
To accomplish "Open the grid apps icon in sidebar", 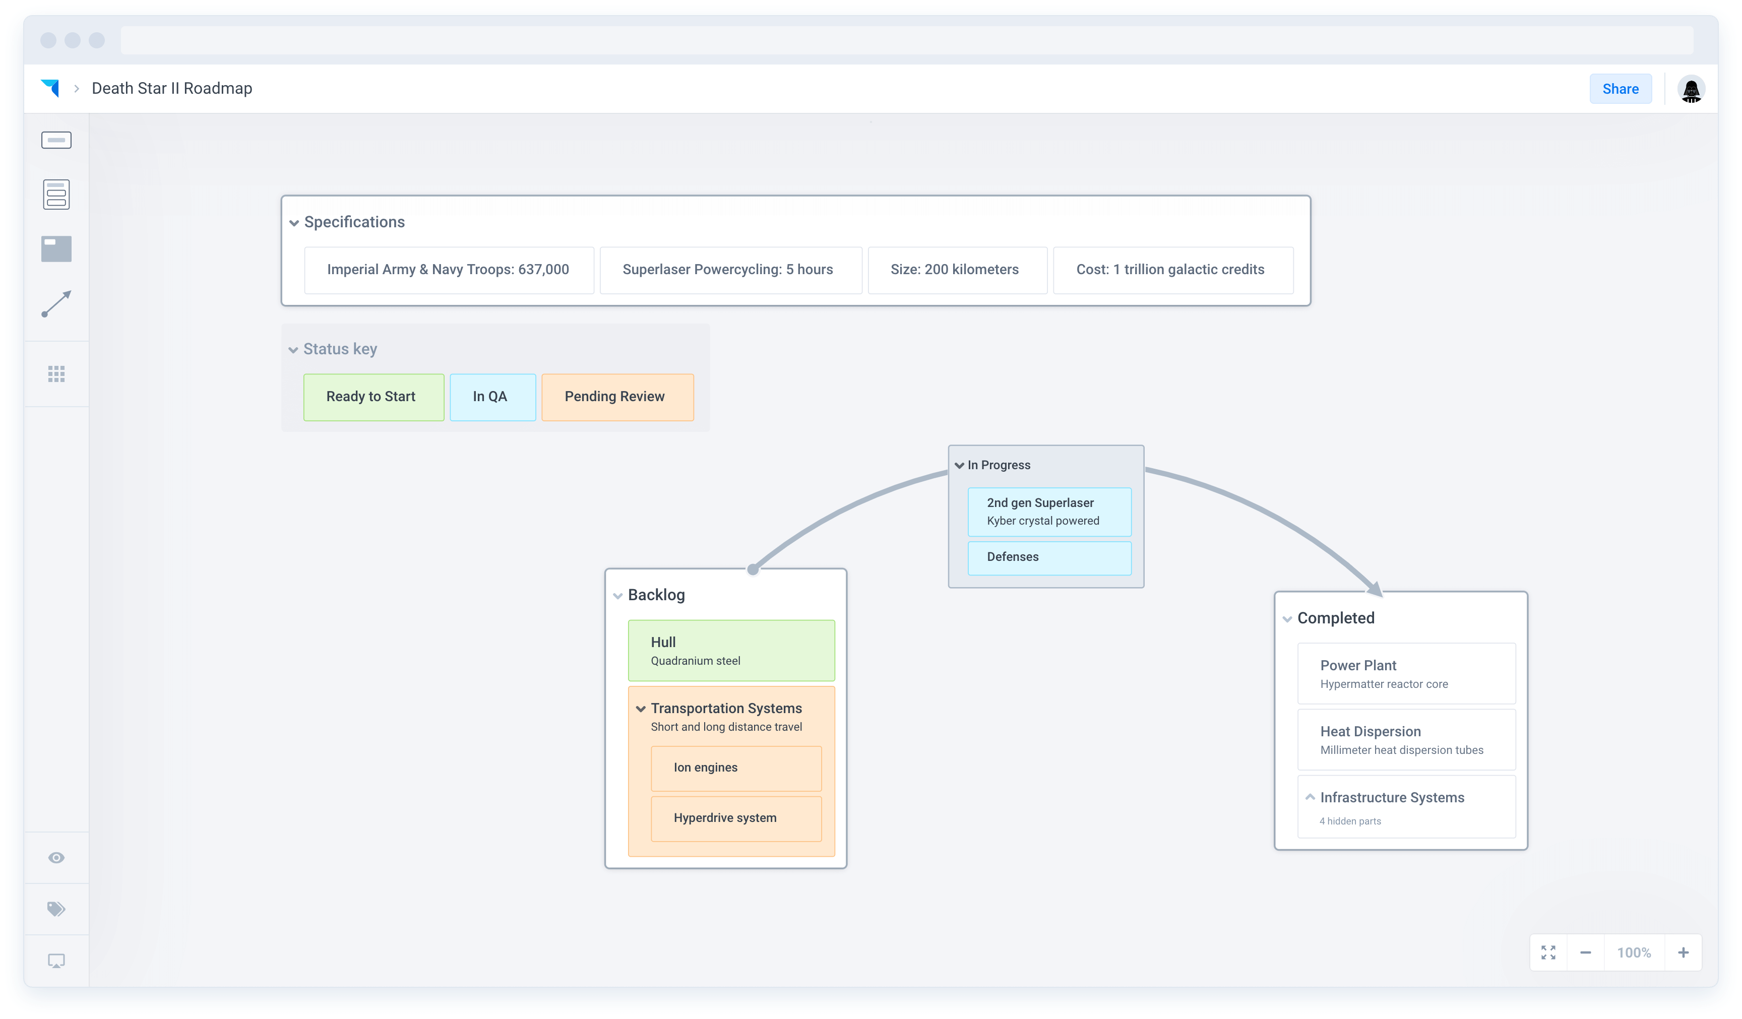I will (56, 374).
